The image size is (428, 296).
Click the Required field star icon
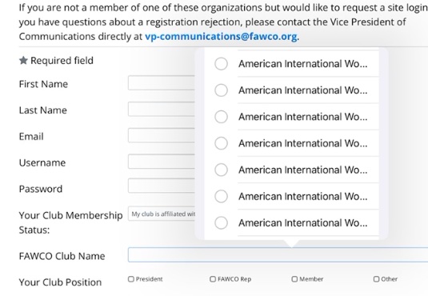coord(23,60)
